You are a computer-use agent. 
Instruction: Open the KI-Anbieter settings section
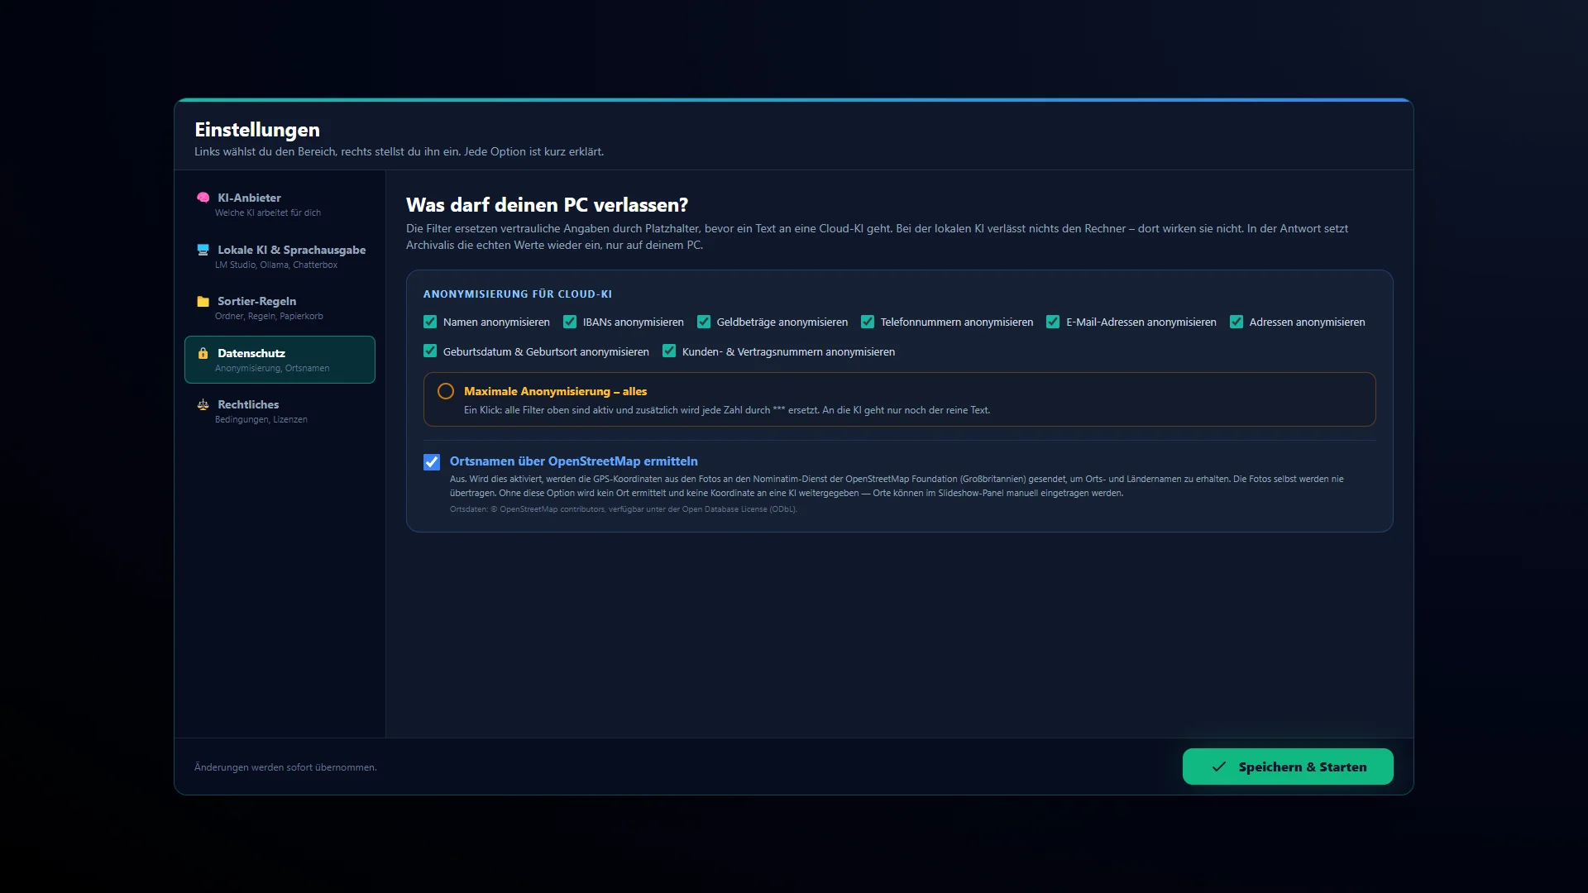pyautogui.click(x=280, y=204)
